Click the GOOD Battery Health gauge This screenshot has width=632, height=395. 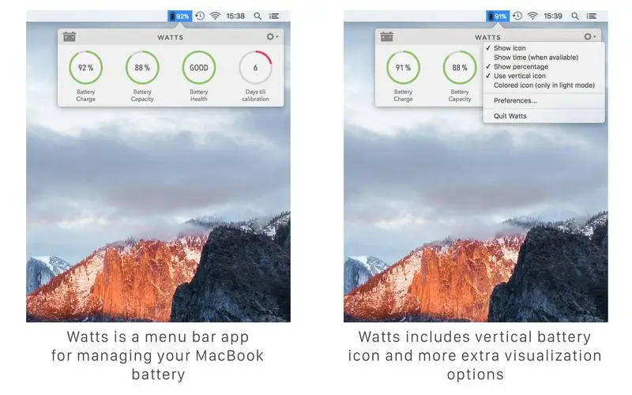(x=199, y=68)
